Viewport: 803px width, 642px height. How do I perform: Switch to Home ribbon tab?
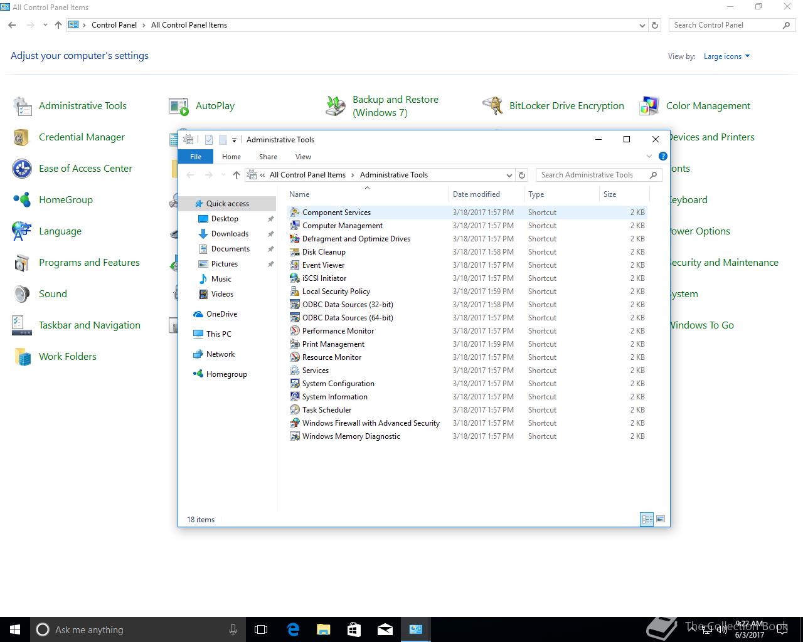pos(231,157)
